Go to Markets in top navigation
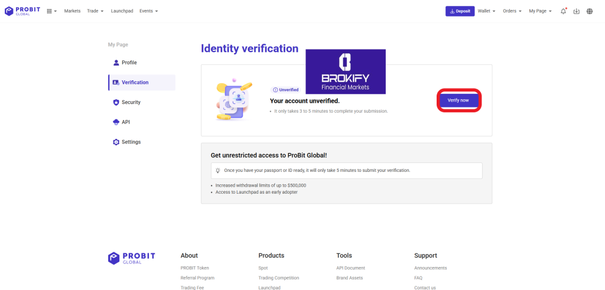 72,11
